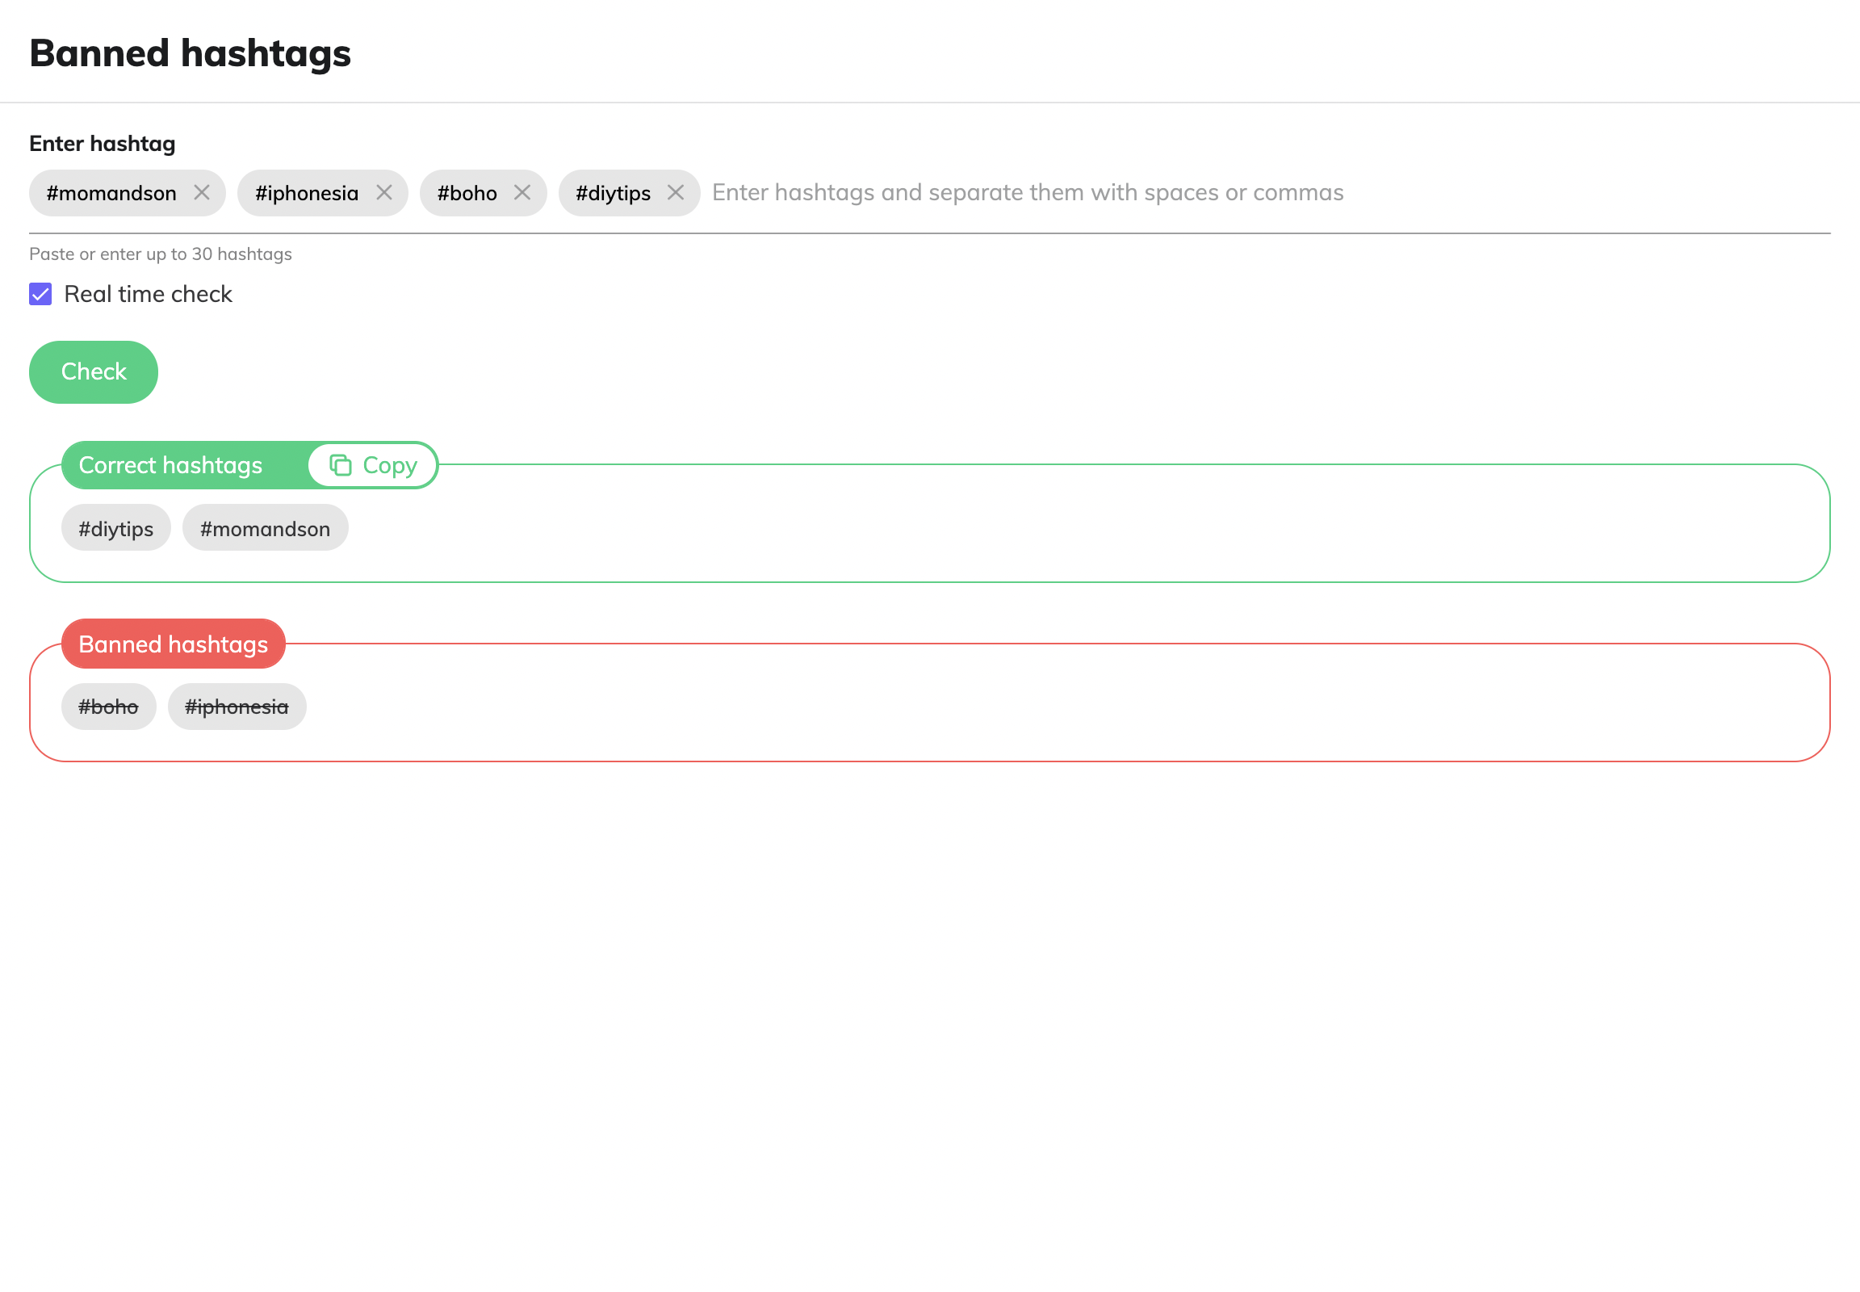
Task: Click the Enter hashtag field label
Action: [102, 143]
